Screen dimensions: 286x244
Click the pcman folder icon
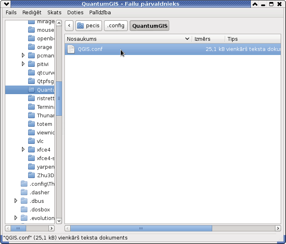coord(31,55)
